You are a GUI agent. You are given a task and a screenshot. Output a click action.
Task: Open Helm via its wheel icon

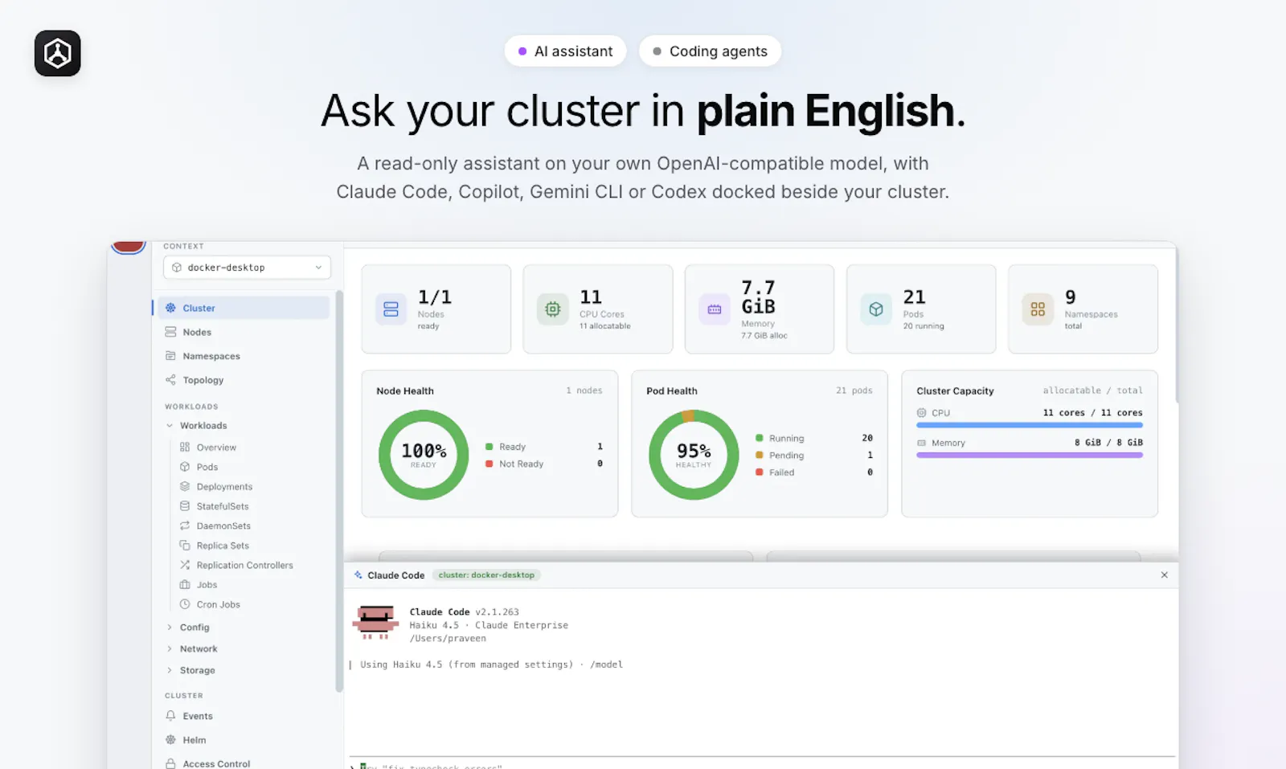pos(170,740)
